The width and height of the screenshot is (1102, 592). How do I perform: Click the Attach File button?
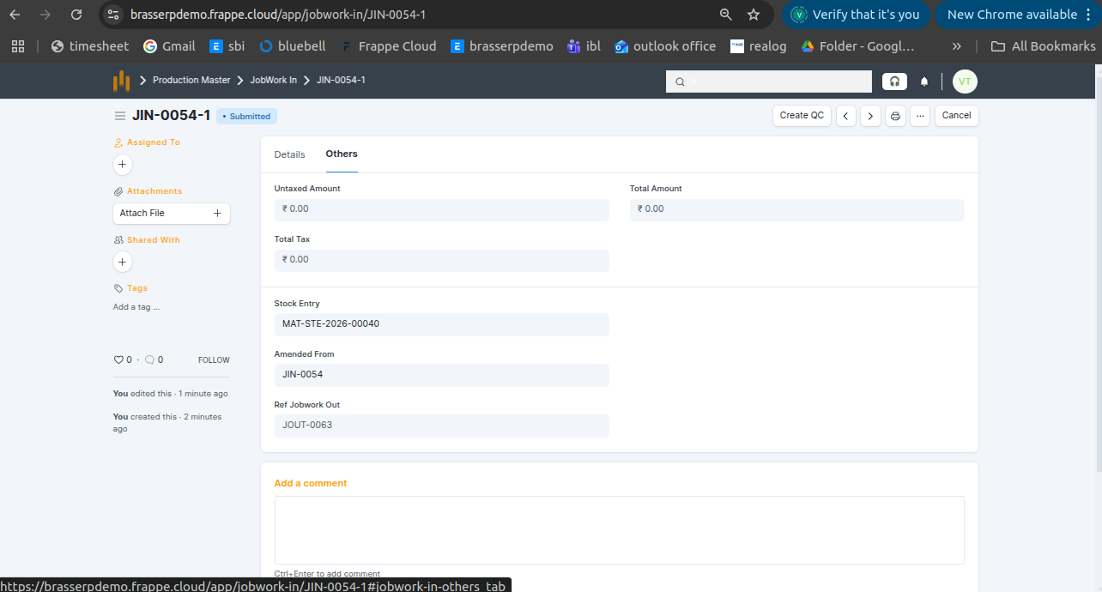point(171,213)
